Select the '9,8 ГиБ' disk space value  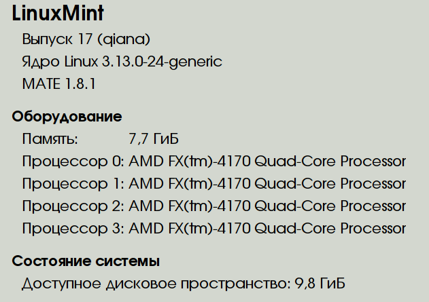pyautogui.click(x=317, y=283)
